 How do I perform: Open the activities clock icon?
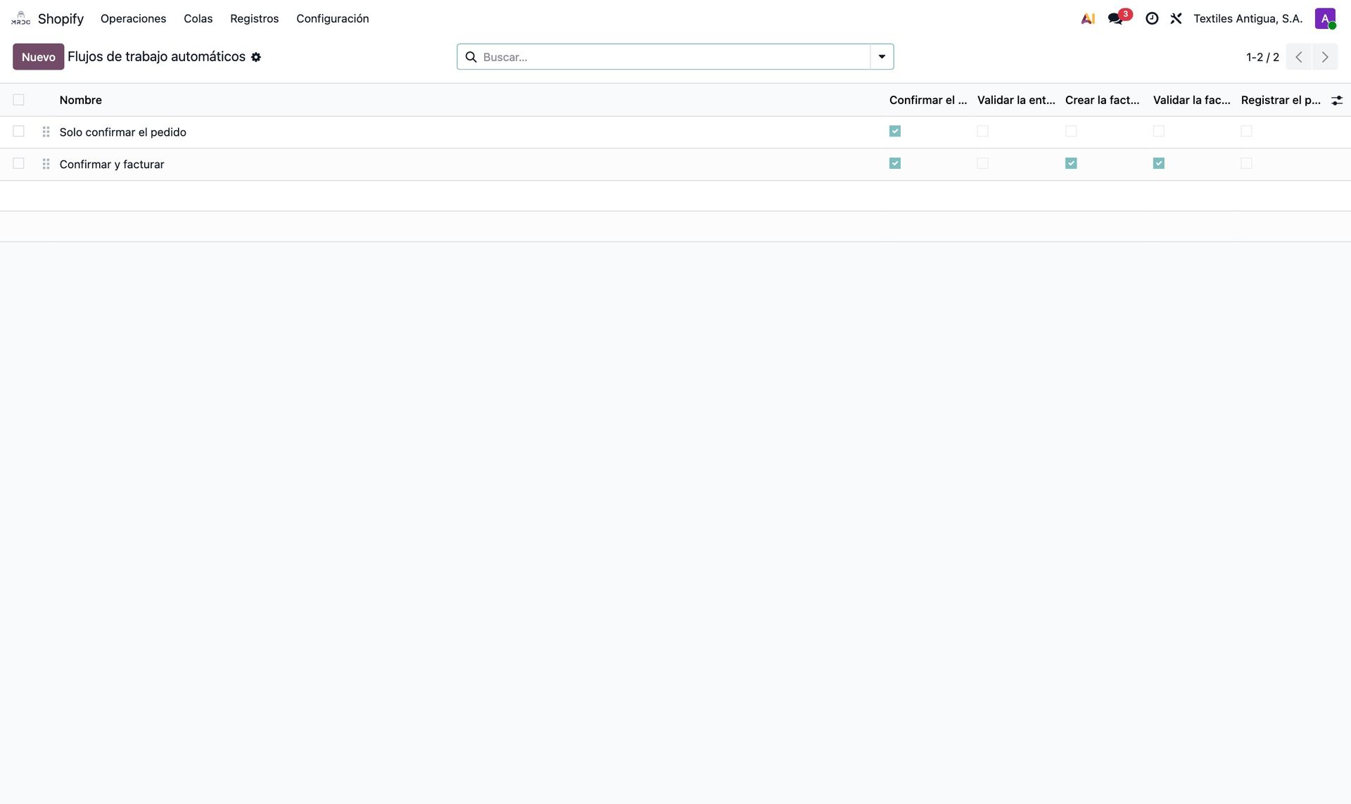(x=1152, y=19)
